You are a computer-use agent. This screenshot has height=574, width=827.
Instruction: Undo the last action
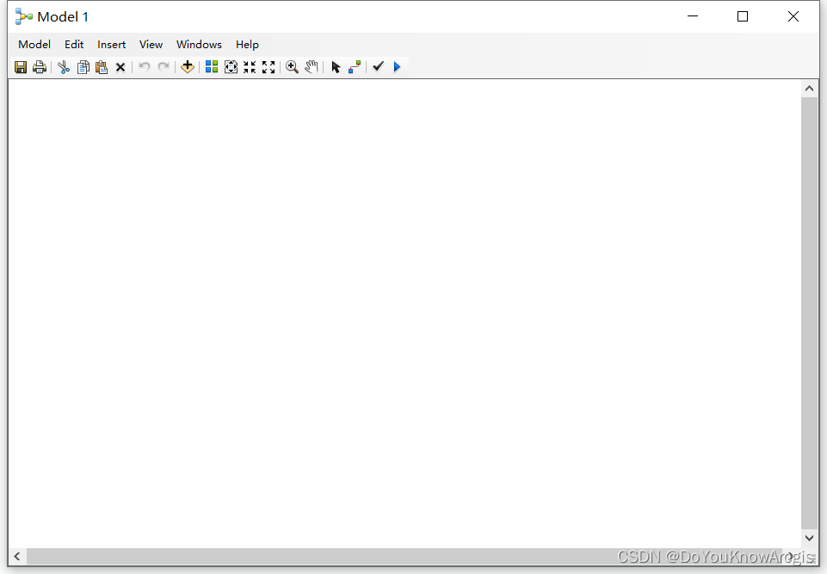point(145,67)
